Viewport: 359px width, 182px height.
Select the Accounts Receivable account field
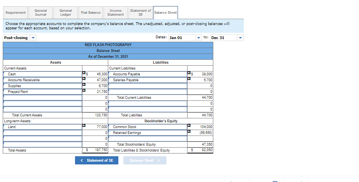click(x=43, y=80)
